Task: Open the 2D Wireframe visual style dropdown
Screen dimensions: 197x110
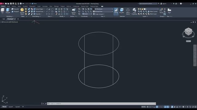Action: pos(103,9)
